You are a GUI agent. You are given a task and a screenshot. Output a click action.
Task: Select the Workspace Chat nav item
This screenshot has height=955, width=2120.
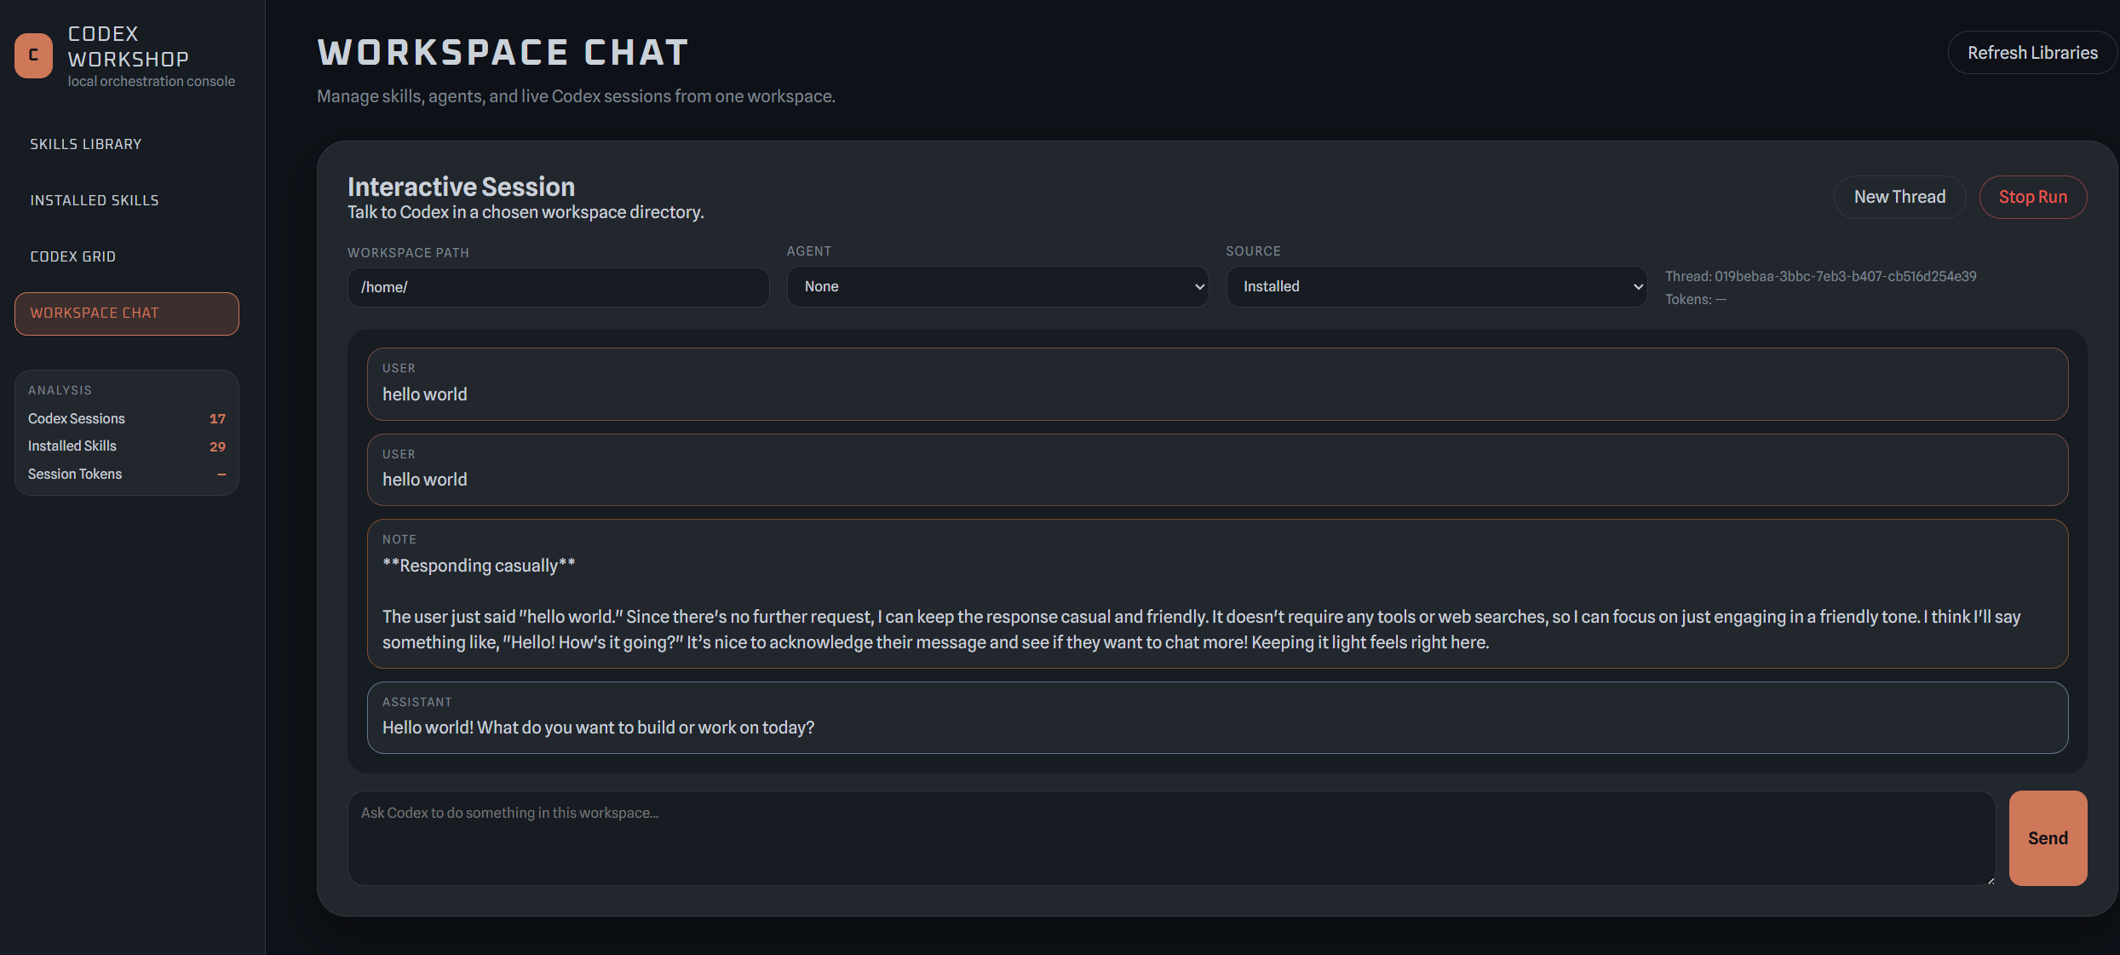tap(126, 314)
